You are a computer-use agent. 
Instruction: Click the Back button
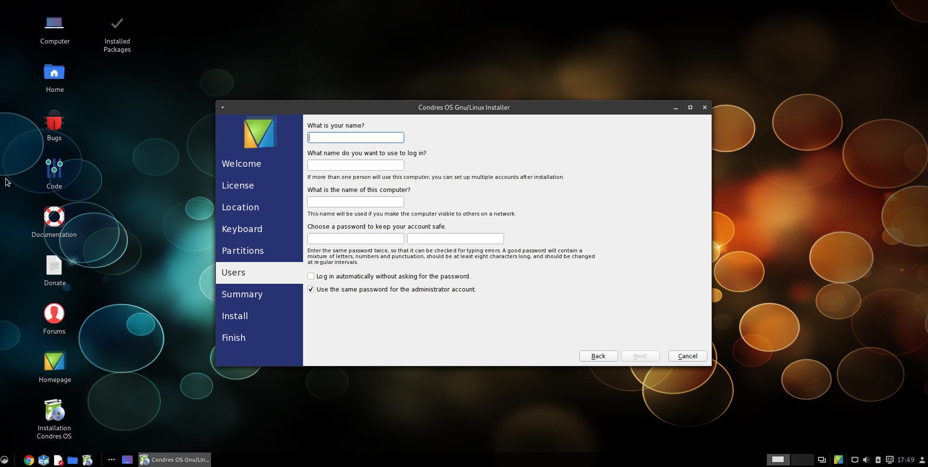pos(598,356)
